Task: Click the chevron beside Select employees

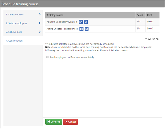Action: coord(40,23)
